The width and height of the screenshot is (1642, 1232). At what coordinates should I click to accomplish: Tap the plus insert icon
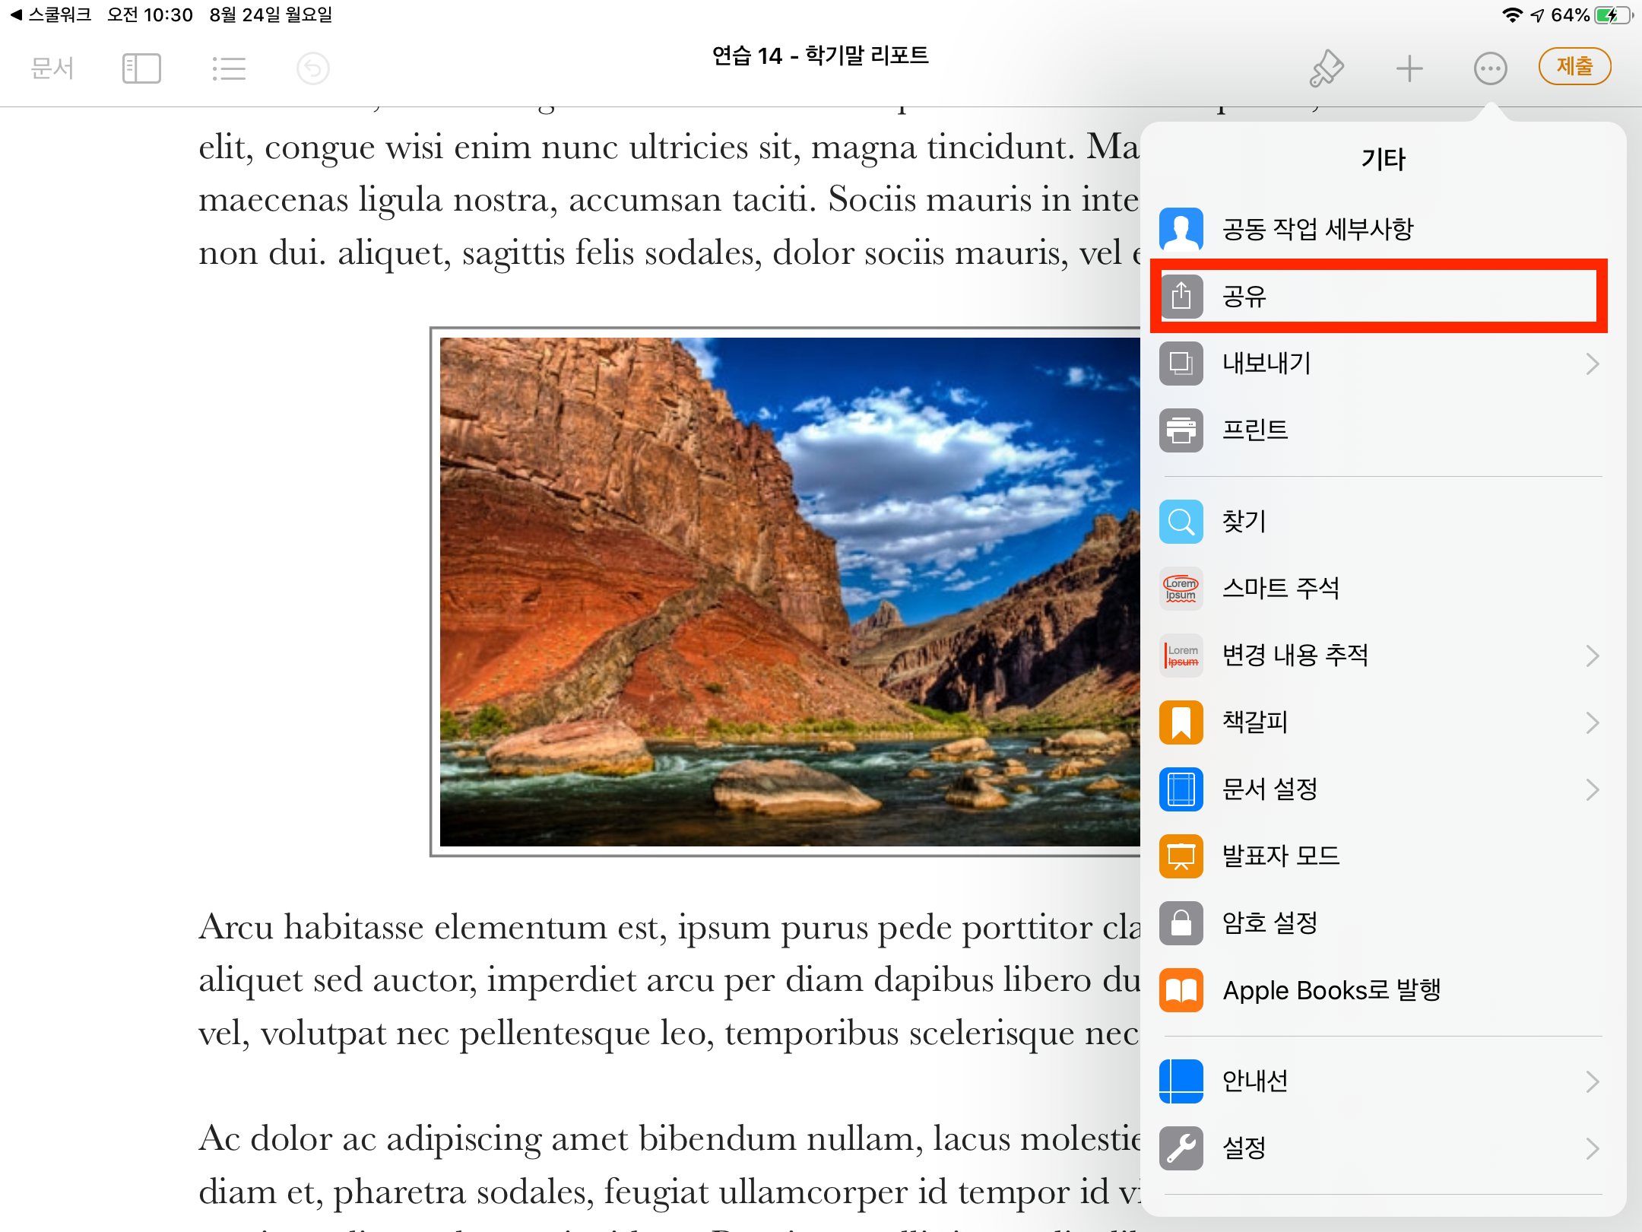click(1409, 68)
